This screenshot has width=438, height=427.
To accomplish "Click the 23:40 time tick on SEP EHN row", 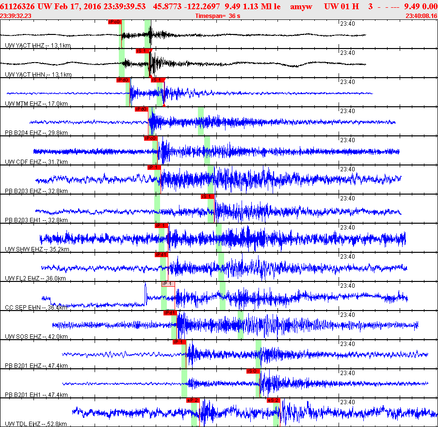I will point(347,286).
